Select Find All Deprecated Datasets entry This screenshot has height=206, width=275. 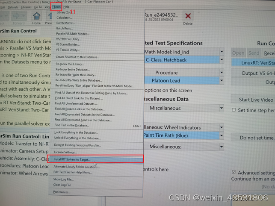[85, 115]
